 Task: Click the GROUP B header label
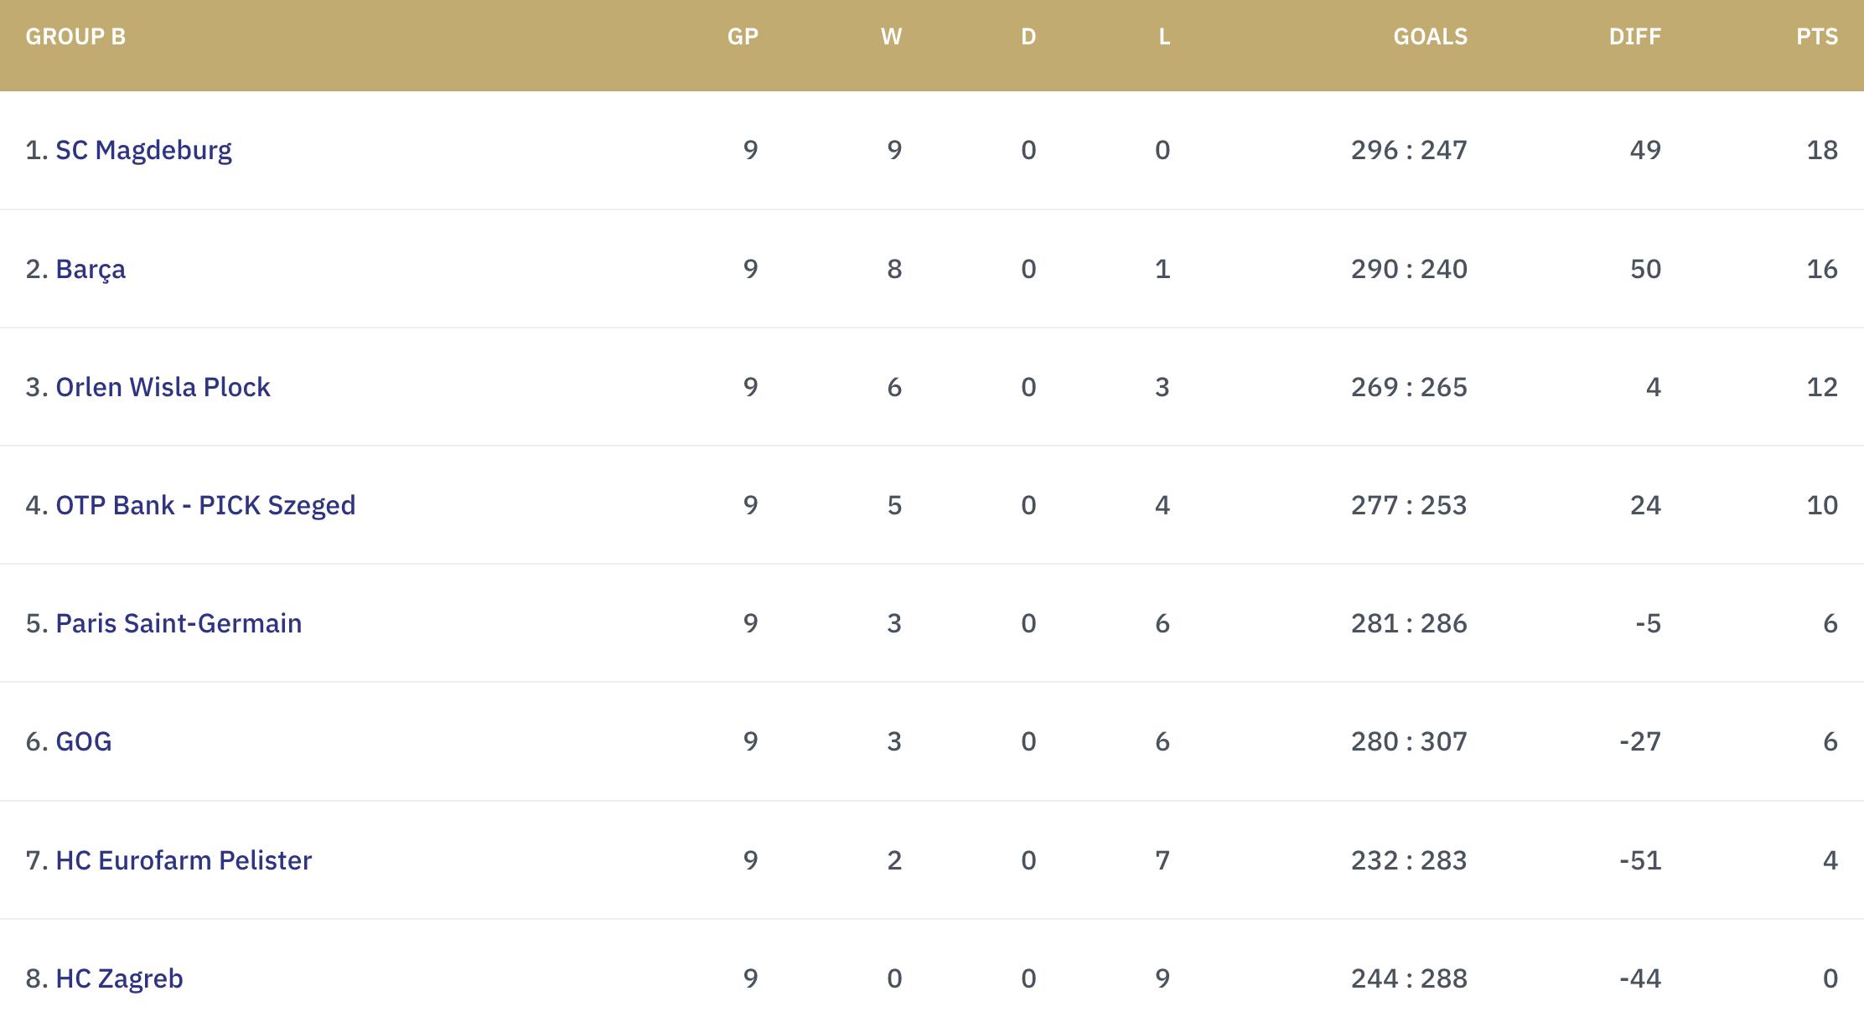tap(75, 37)
